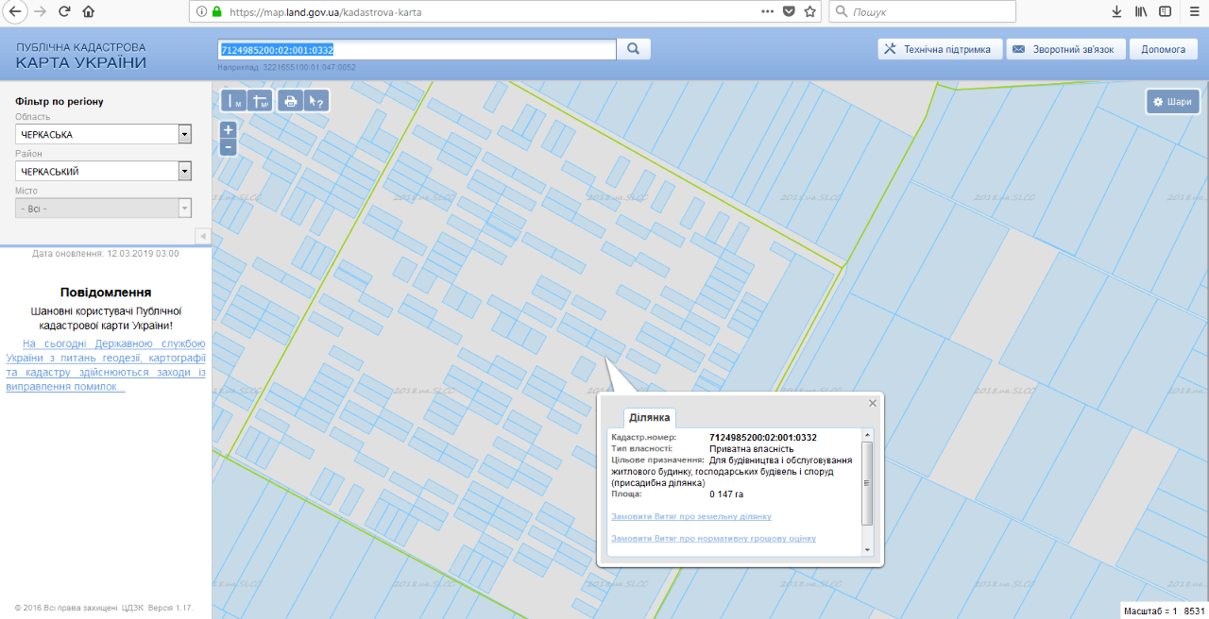This screenshot has width=1209, height=619.
Task: Open the browser home page
Action: [89, 11]
